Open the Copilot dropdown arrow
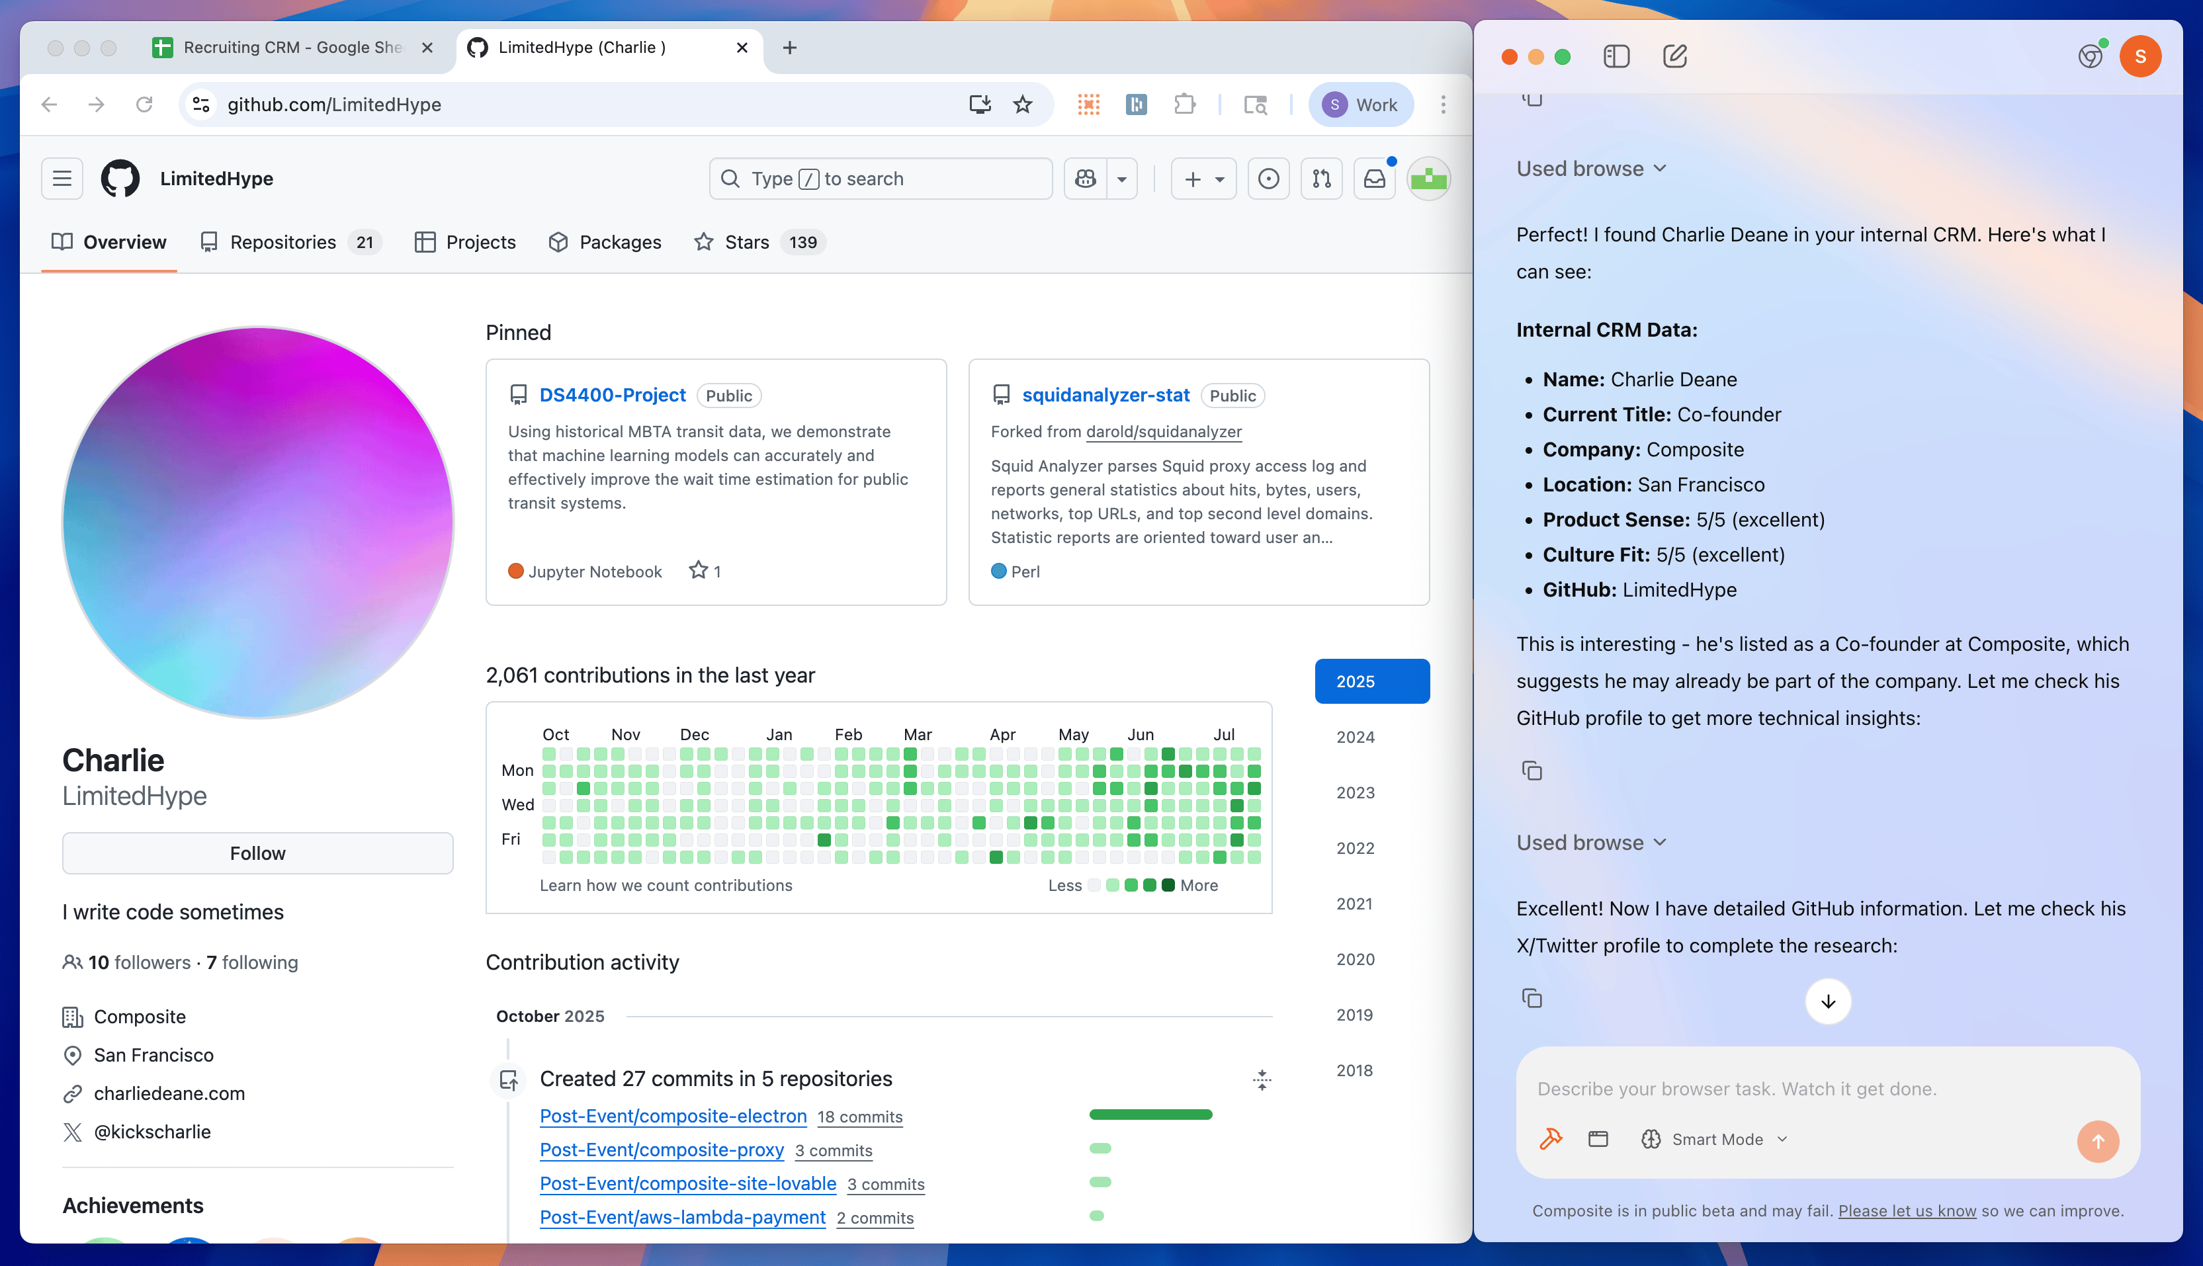Image resolution: width=2203 pixels, height=1266 pixels. tap(1121, 178)
